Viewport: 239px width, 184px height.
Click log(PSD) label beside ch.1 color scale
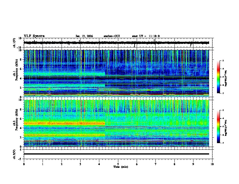[226, 78]
